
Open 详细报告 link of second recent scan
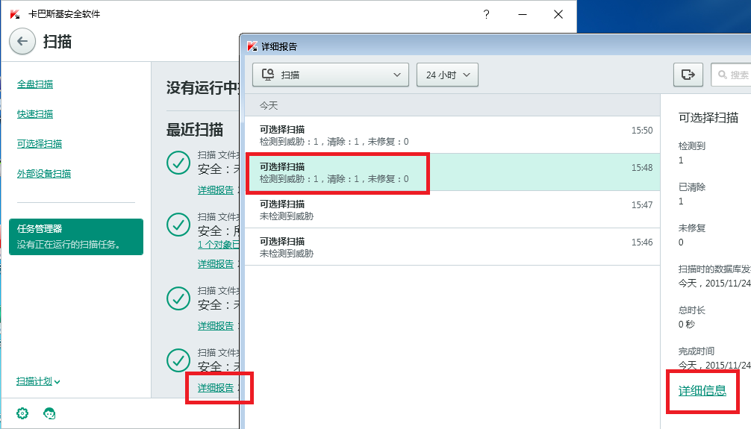point(216,264)
